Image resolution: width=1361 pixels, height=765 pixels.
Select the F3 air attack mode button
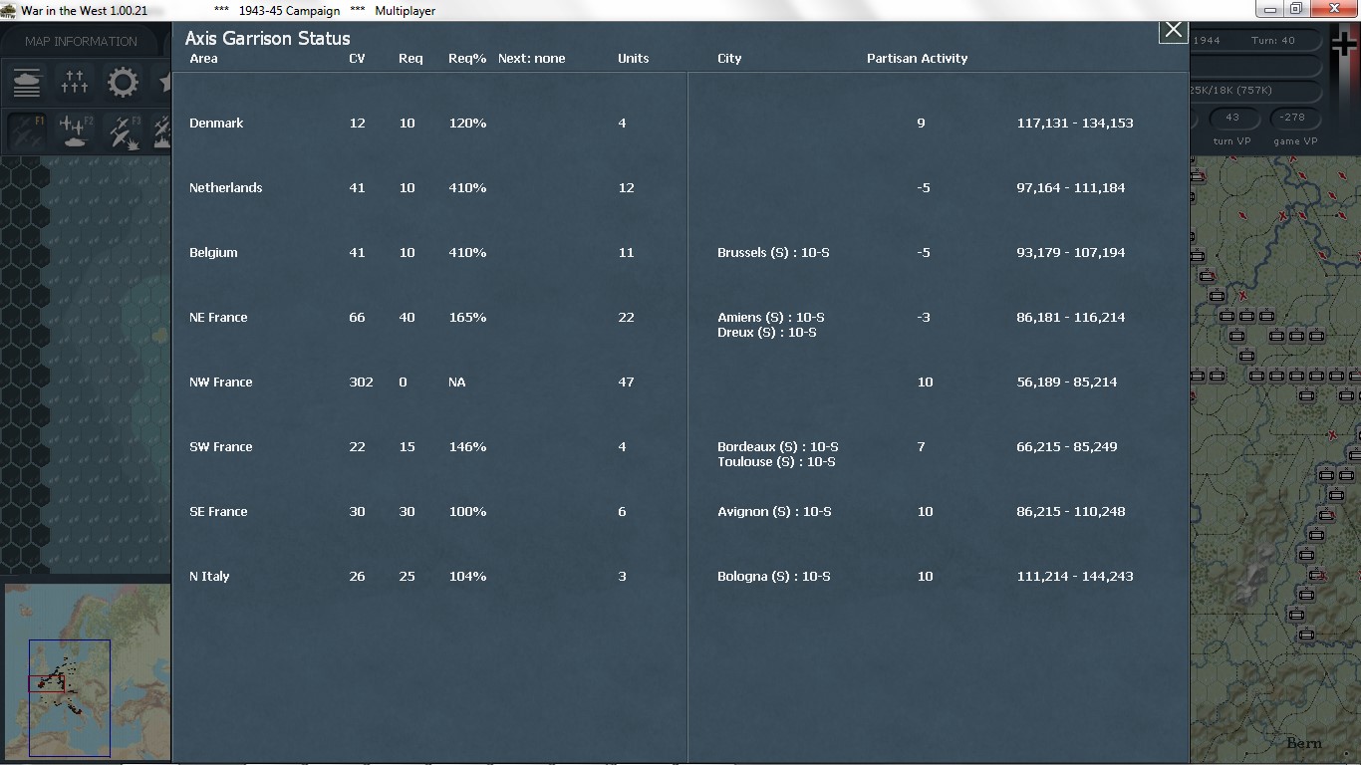[x=123, y=131]
